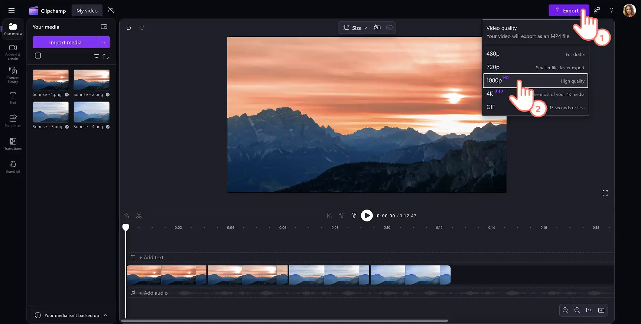This screenshot has height=324, width=641.
Task: Select the Sunrise - 1.png thumbnail
Action: (51, 80)
